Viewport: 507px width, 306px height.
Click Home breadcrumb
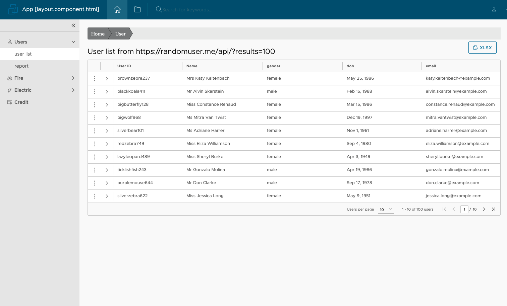point(98,34)
